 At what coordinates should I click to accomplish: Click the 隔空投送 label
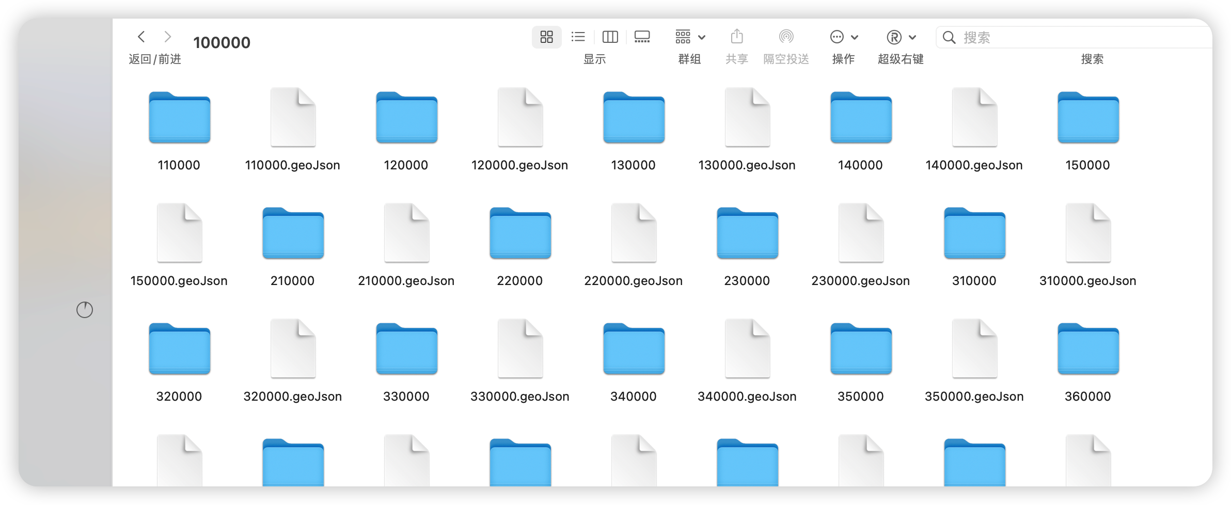(x=786, y=59)
